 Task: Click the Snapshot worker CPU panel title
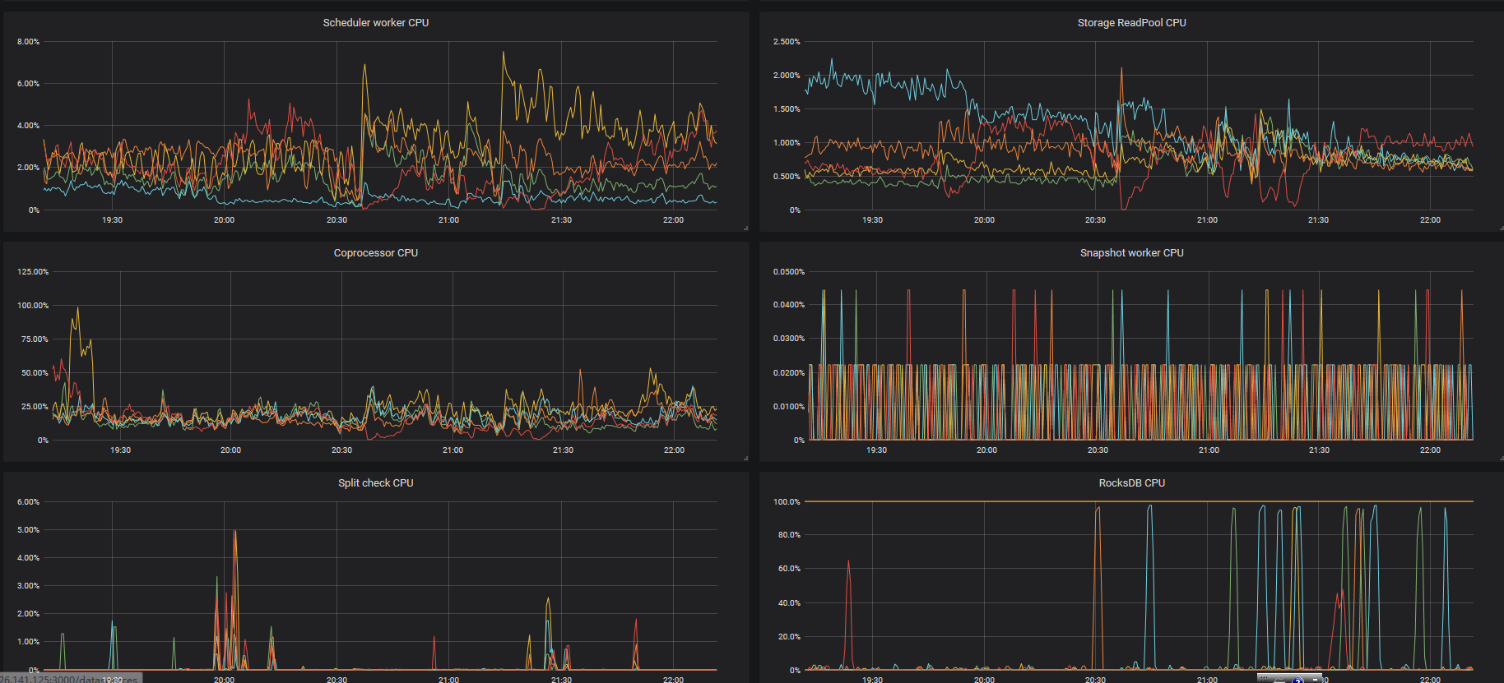(1131, 253)
